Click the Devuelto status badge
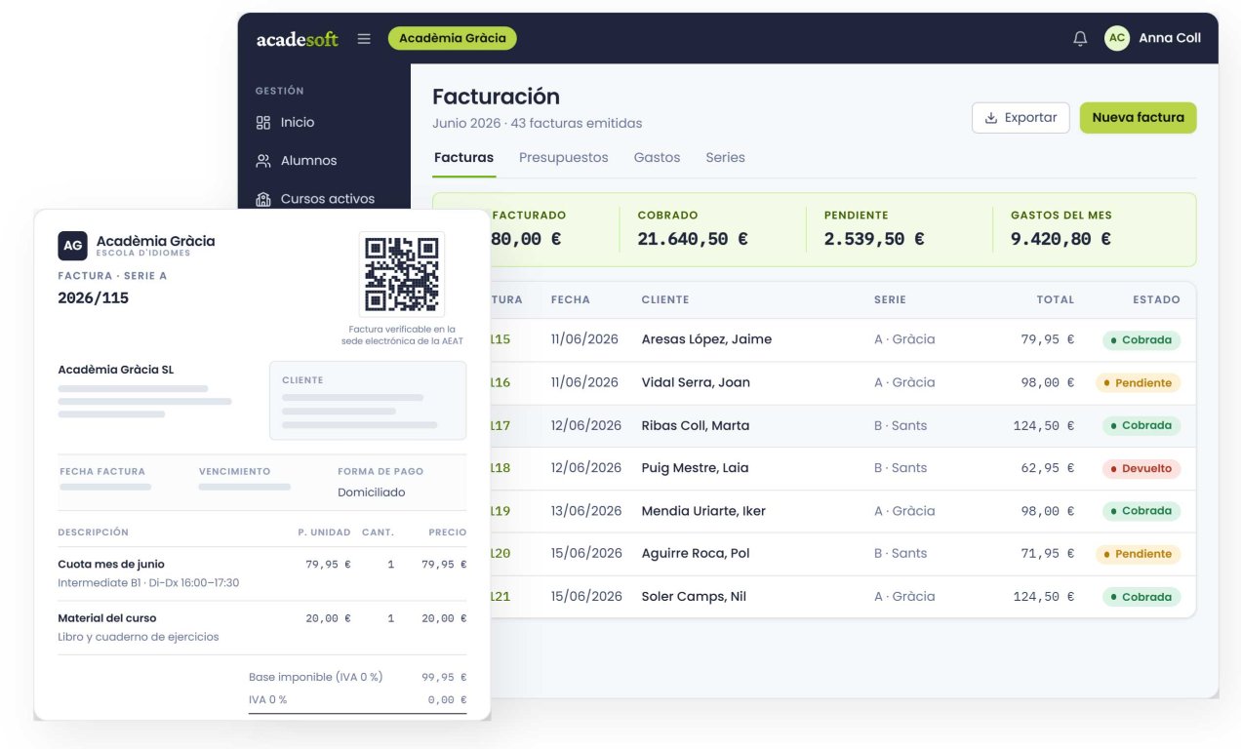This screenshot has height=749, width=1241. point(1141,468)
